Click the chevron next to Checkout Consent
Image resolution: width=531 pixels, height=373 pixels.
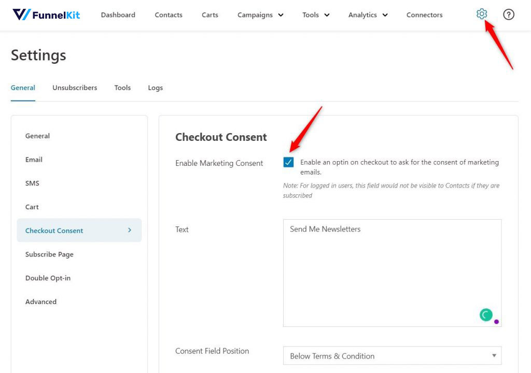[129, 230]
